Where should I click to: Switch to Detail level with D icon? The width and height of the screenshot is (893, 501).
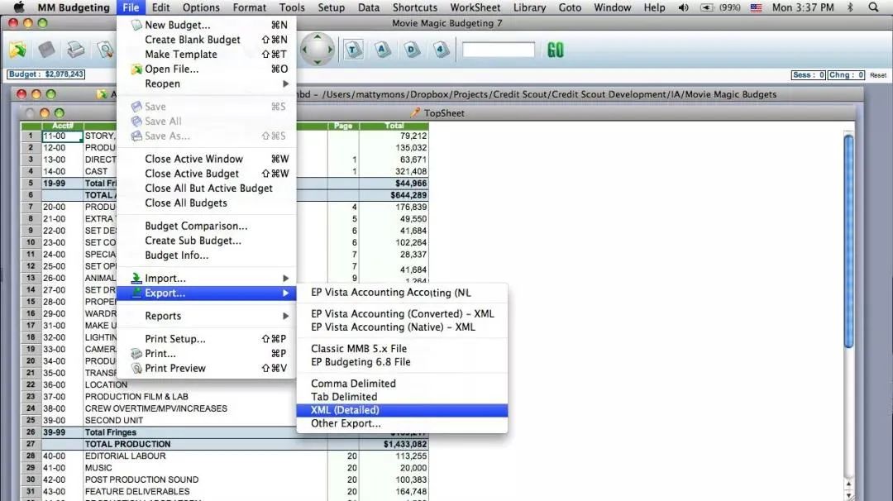(x=412, y=50)
